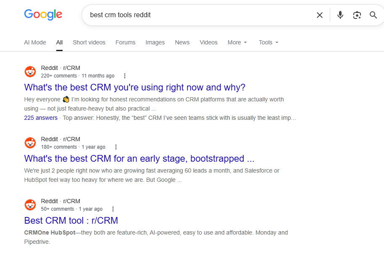The image size is (384, 253).
Task: Open 'Best CRM tool : r/CRM' link
Action: pyautogui.click(x=71, y=220)
